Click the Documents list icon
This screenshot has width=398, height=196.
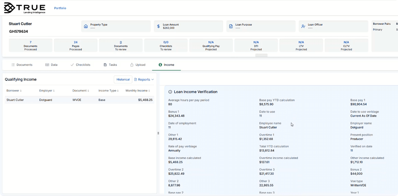coord(13,65)
